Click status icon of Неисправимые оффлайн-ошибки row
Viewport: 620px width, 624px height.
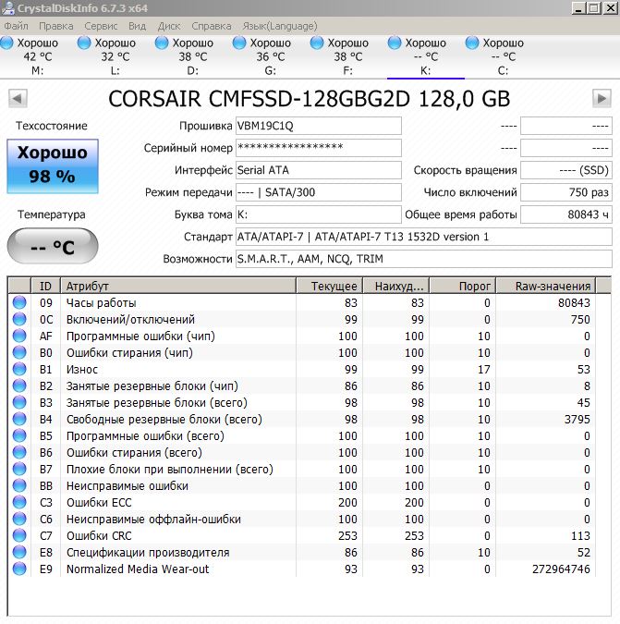click(19, 519)
